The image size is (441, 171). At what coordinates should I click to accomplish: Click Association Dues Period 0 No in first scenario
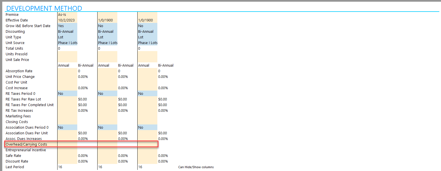(x=67, y=127)
